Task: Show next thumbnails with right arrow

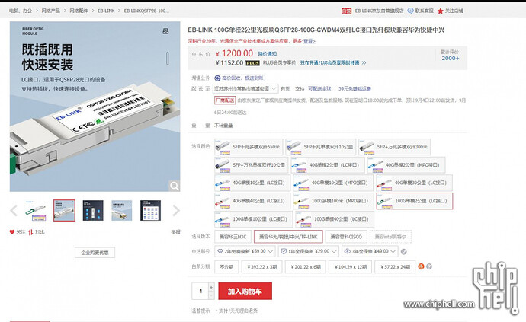Action: click(177, 211)
